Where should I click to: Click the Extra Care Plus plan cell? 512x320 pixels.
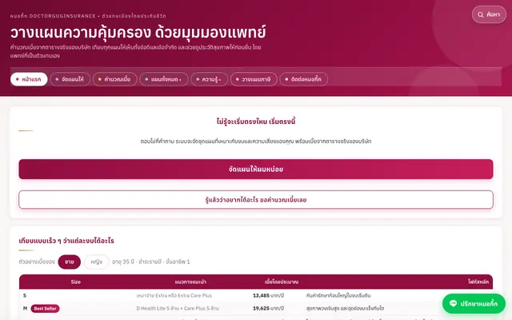[174, 295]
